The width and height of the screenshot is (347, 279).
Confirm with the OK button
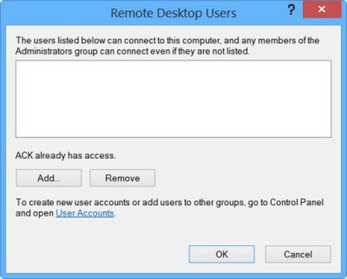pyautogui.click(x=222, y=254)
